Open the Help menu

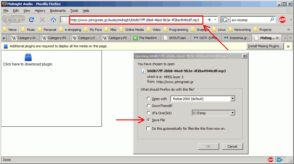click(x=86, y=11)
